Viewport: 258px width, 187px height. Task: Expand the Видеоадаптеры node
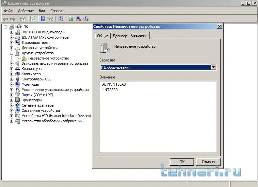(x=11, y=42)
